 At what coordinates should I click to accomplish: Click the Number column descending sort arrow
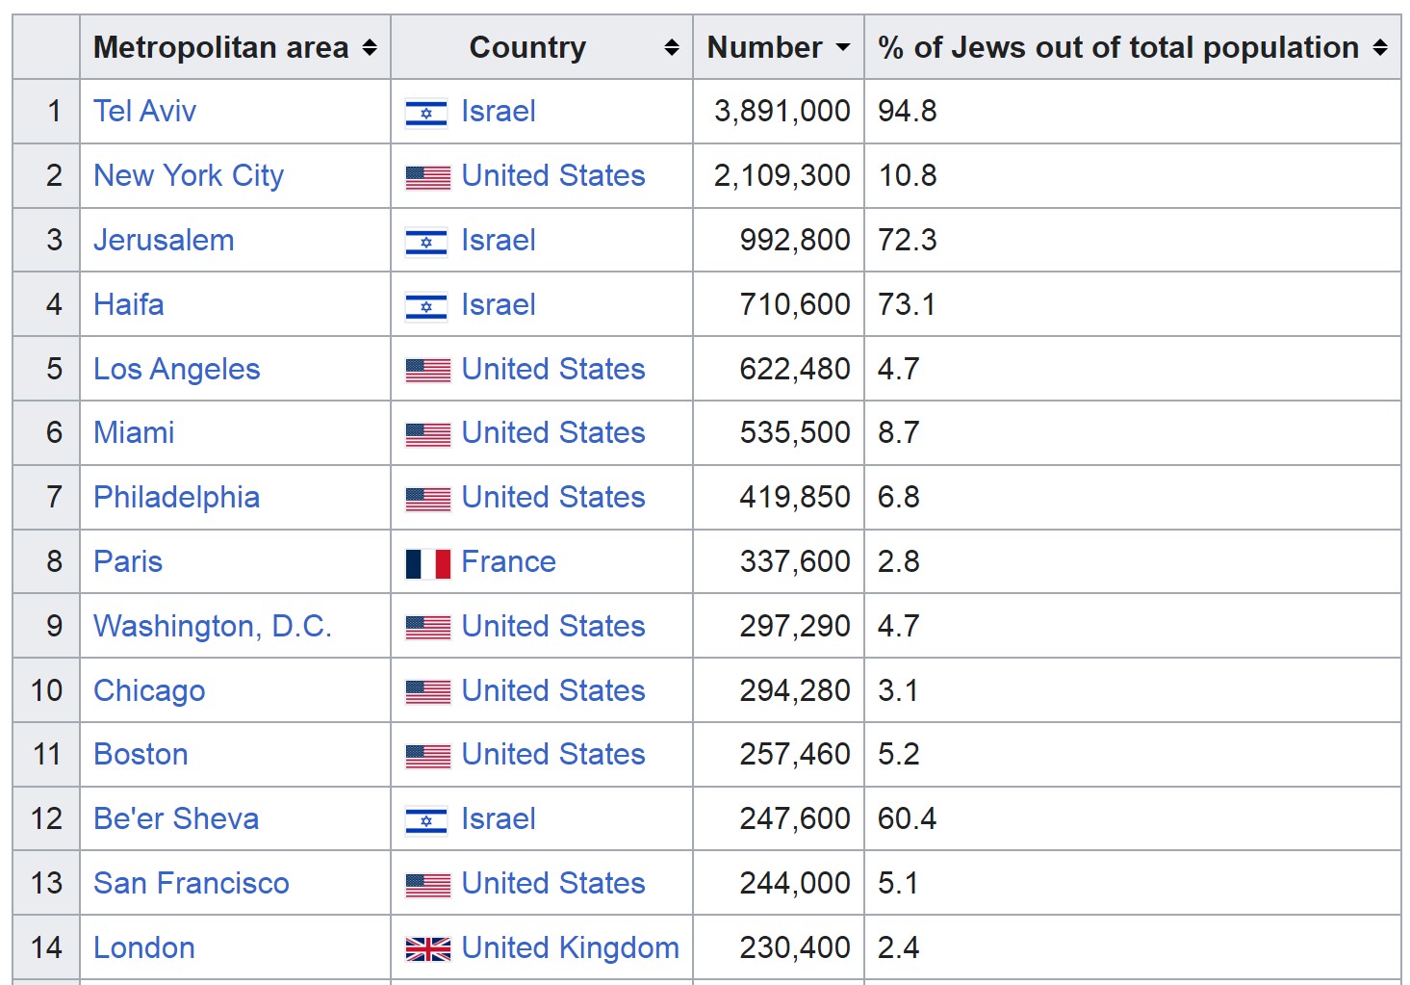click(x=843, y=47)
